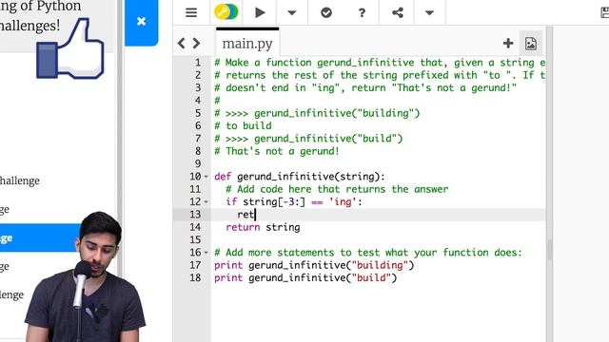Click the share icon in toolbar
Viewport: 609px width, 342px height.
(398, 12)
